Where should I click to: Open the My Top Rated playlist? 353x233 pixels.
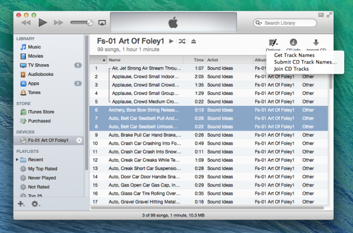coord(42,169)
